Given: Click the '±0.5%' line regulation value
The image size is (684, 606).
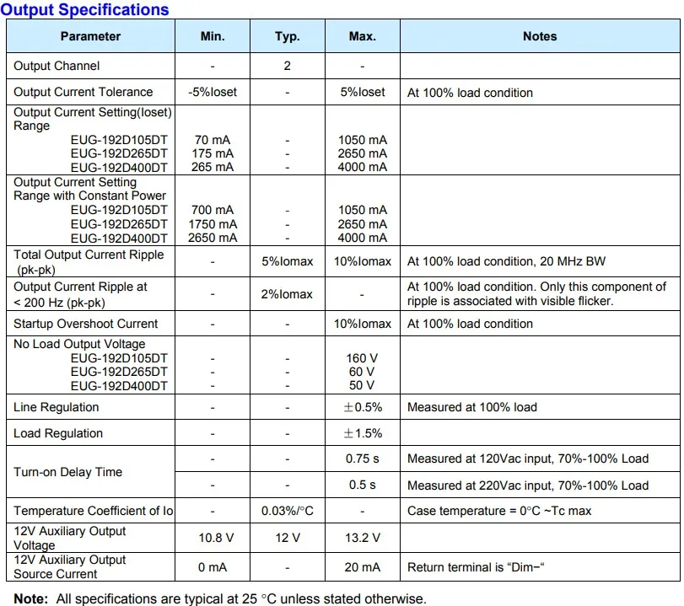Looking at the screenshot, I should [363, 407].
